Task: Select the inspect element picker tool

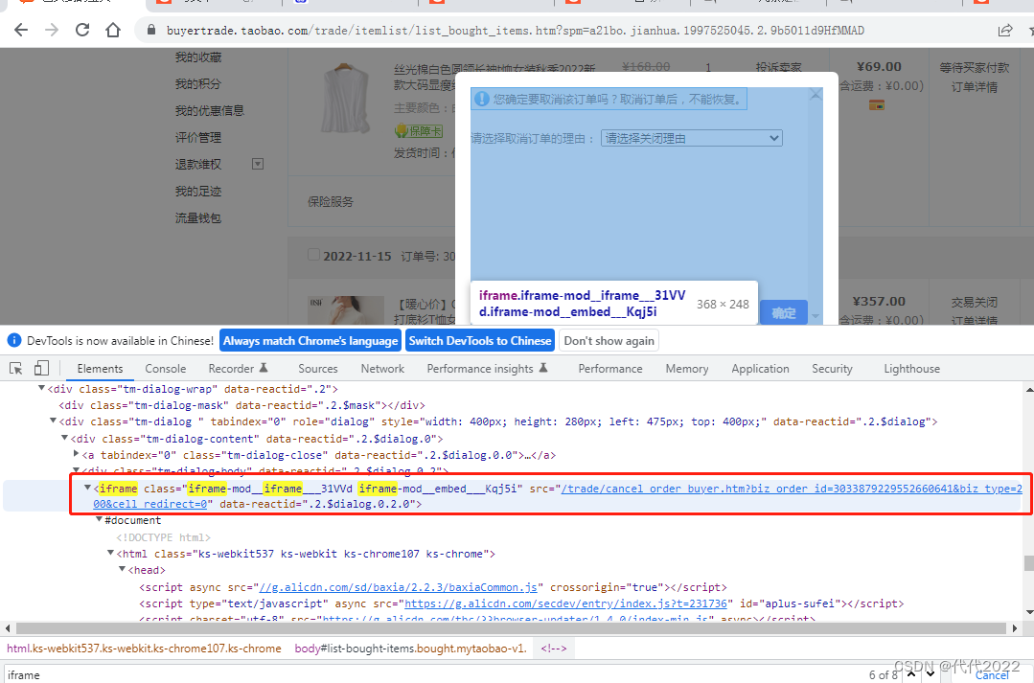Action: [x=15, y=368]
